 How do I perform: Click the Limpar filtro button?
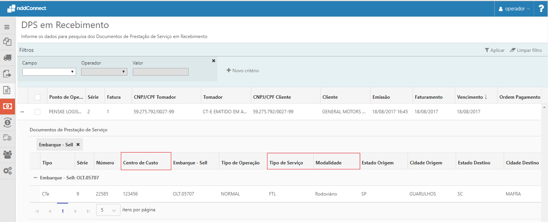[x=526, y=50]
